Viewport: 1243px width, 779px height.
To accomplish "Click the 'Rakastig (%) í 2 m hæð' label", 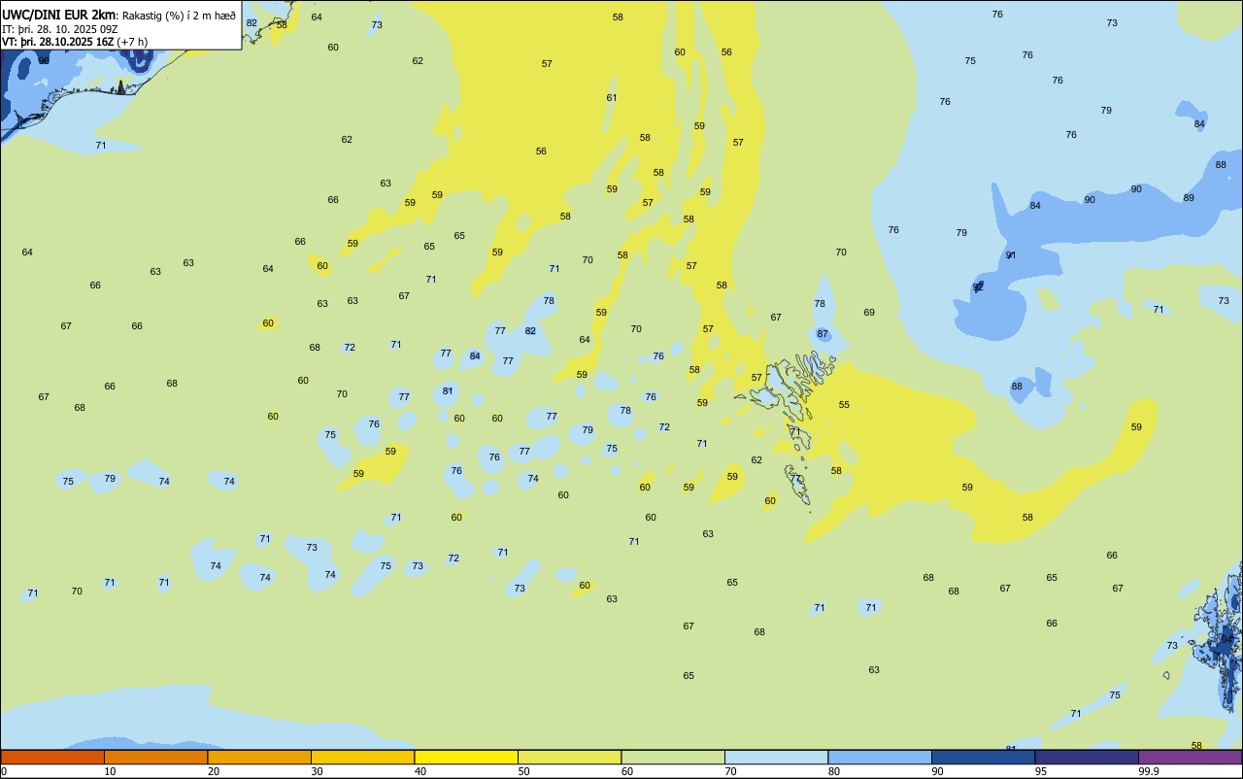I will point(179,16).
